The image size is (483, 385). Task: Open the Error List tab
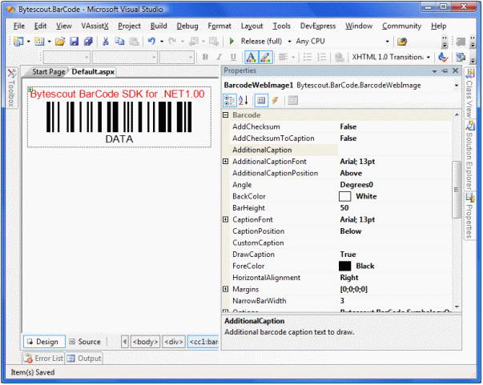coord(43,359)
